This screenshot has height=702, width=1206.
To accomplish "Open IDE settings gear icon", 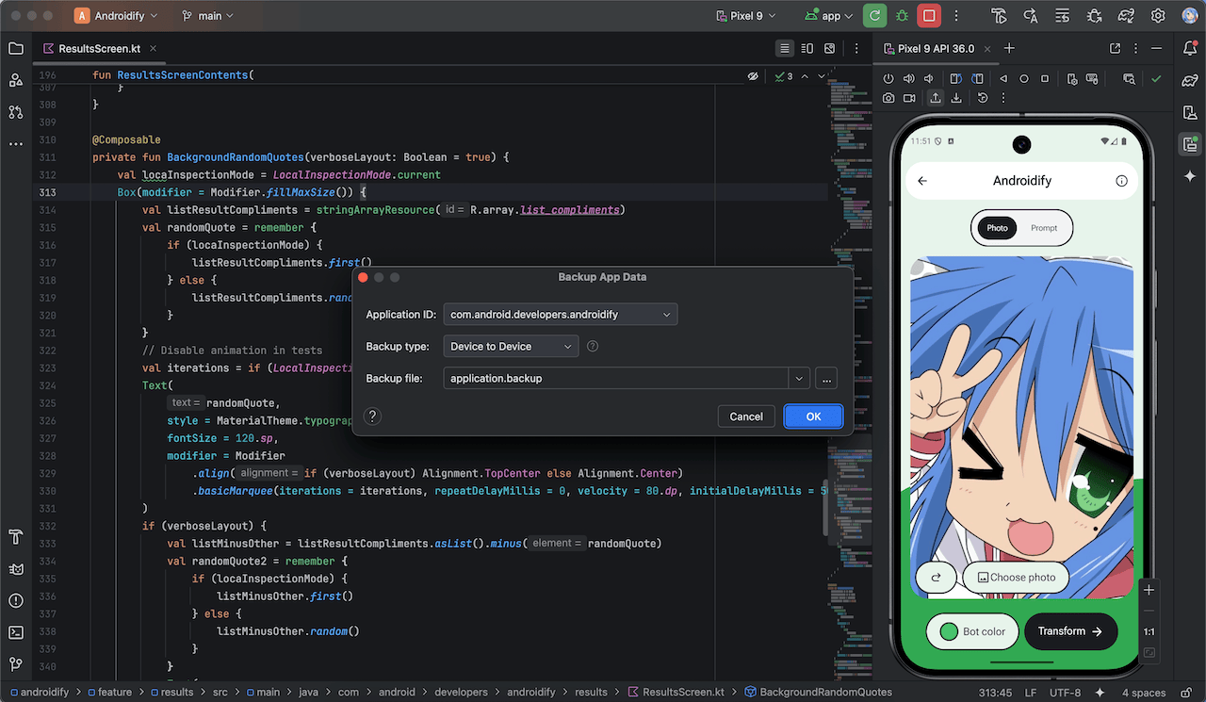I will [1158, 16].
